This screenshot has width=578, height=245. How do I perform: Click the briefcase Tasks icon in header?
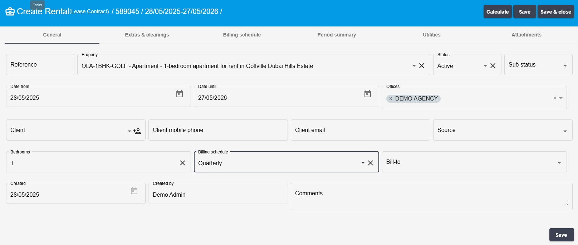pyautogui.click(x=10, y=11)
